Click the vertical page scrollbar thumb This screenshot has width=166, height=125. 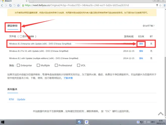165,86
